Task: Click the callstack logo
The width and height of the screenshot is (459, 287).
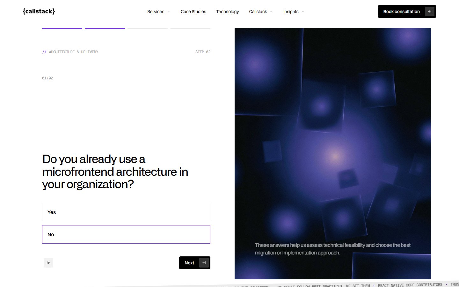Action: pyautogui.click(x=39, y=11)
